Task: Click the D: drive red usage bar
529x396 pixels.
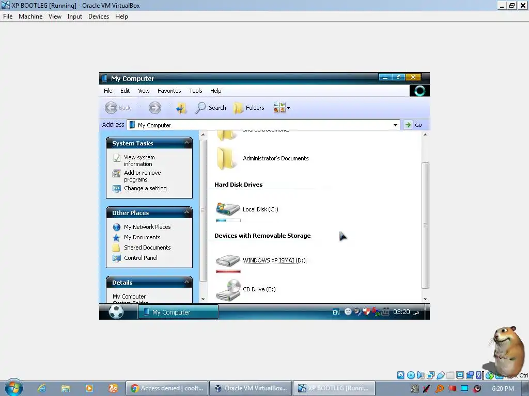Action: coord(228,271)
